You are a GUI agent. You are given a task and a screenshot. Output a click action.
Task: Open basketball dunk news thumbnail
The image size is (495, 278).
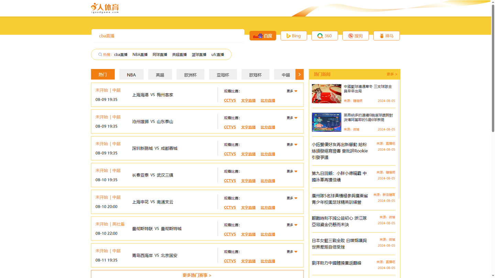[x=327, y=94]
